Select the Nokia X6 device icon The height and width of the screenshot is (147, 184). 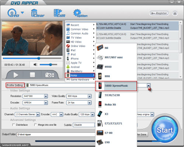pyautogui.click(x=100, y=104)
